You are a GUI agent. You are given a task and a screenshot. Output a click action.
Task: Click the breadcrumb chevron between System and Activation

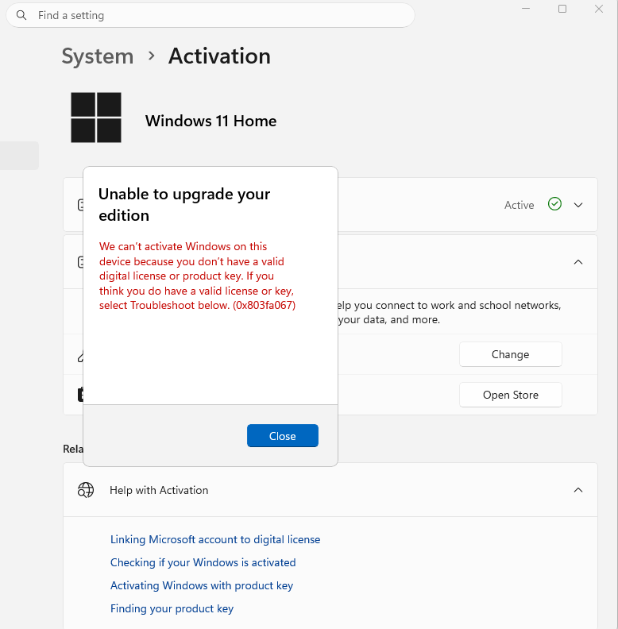[151, 56]
